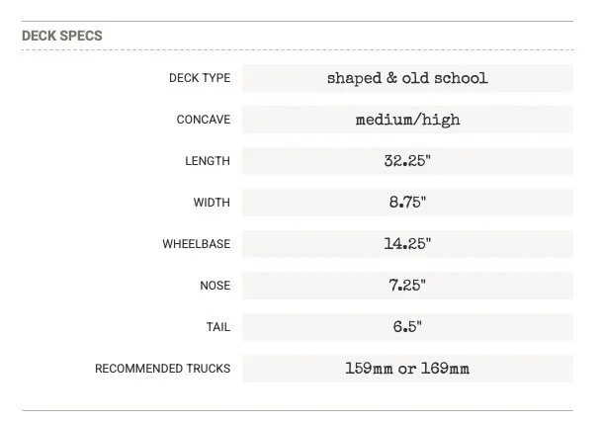The width and height of the screenshot is (602, 423).
Task: Select the DECK TYPE label
Action: [x=200, y=78]
